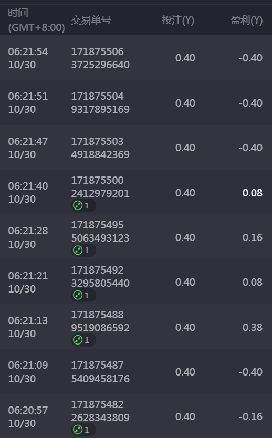Select the 06:21:54 transaction row
Image resolution: width=272 pixels, height=438 pixels.
tap(136, 58)
